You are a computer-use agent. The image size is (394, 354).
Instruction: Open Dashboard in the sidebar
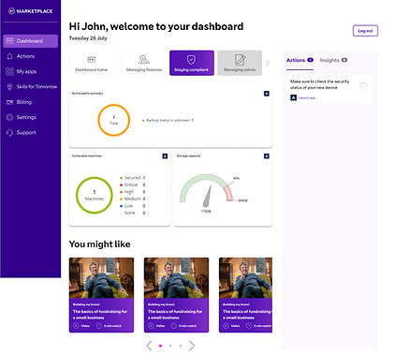[x=31, y=41]
